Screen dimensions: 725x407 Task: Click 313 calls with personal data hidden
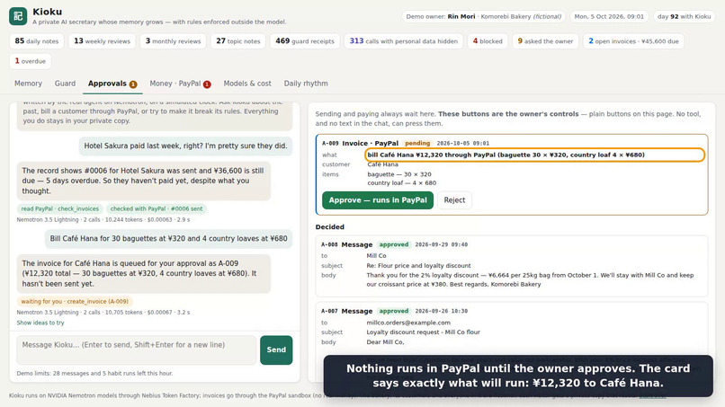403,41
